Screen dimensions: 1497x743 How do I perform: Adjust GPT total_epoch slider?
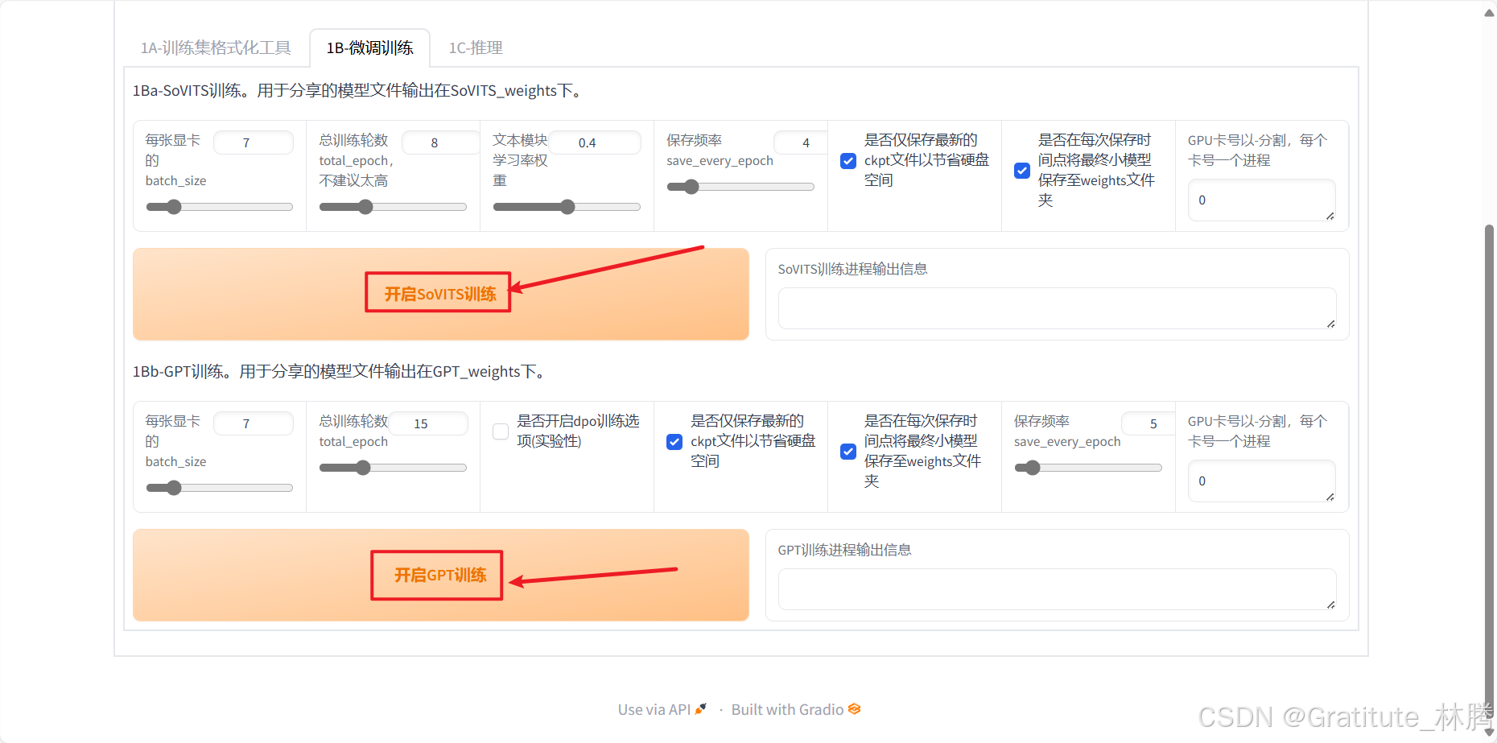tap(393, 468)
